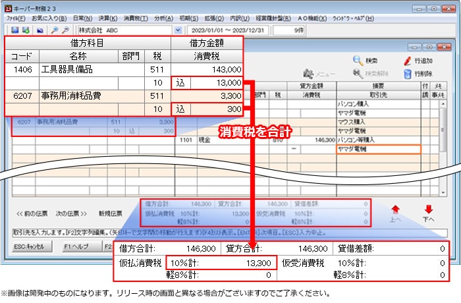This screenshot has height=303, width=461.
Task: Click the 現金 credit account cell
Action: [233, 140]
